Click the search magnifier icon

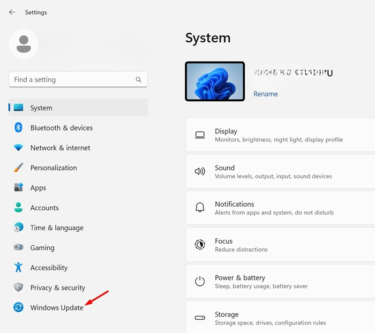[138, 80]
